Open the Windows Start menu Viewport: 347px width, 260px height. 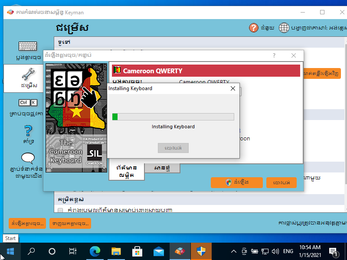point(10,251)
